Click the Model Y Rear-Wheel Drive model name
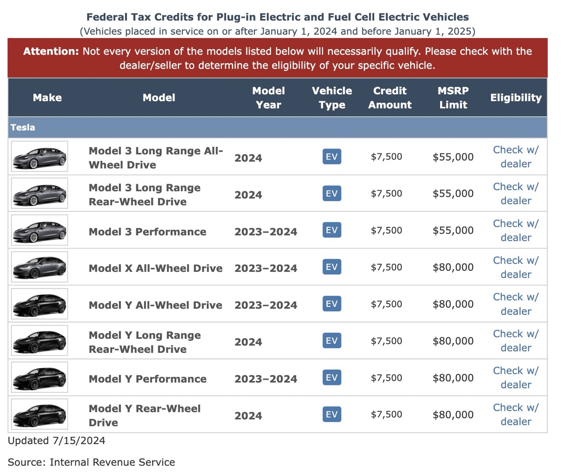The height and width of the screenshot is (473, 561). click(145, 416)
